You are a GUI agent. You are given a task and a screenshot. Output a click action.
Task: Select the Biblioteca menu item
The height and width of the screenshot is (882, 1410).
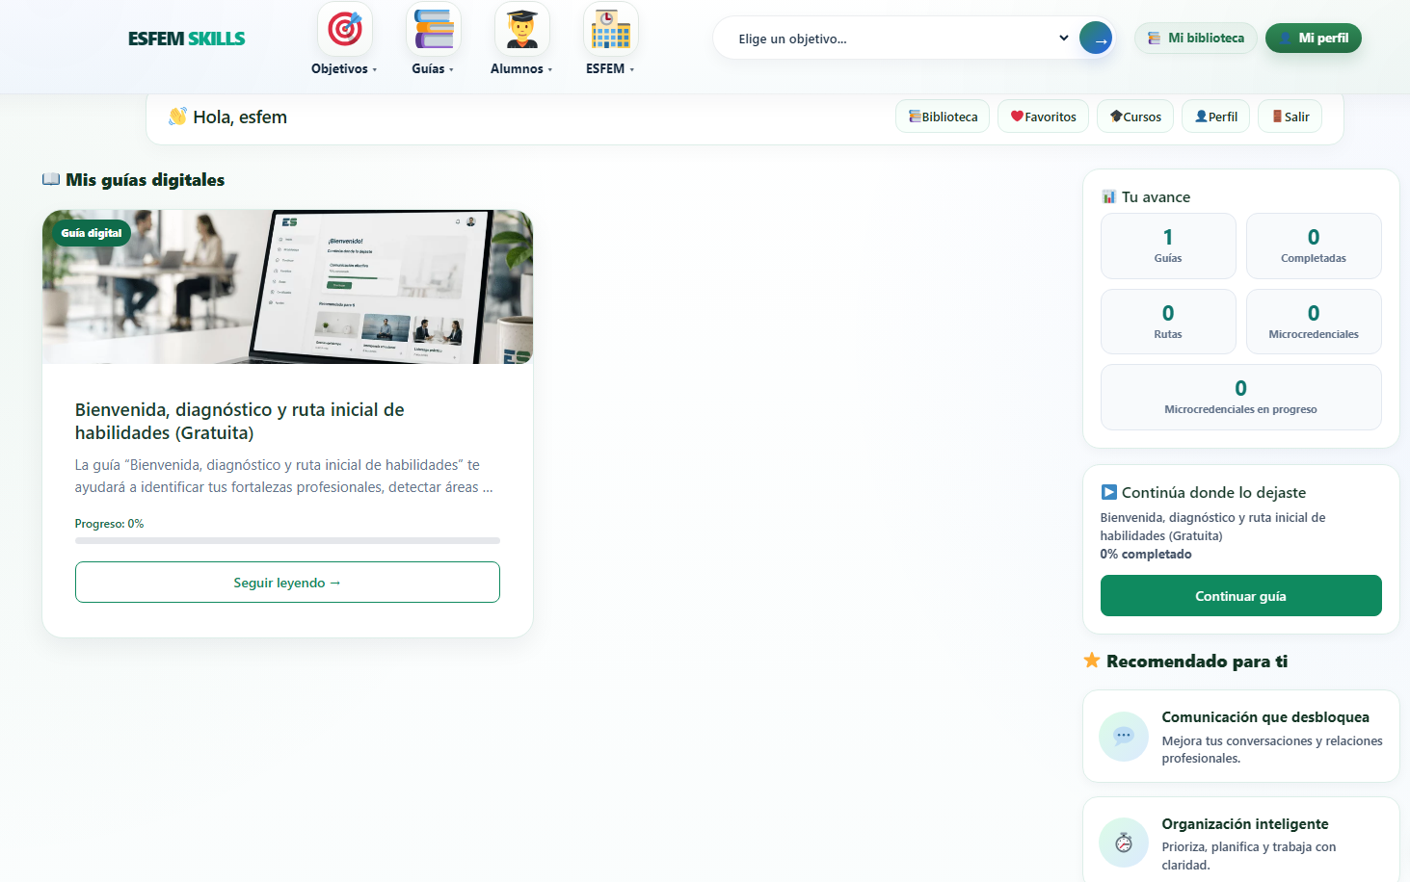click(943, 117)
